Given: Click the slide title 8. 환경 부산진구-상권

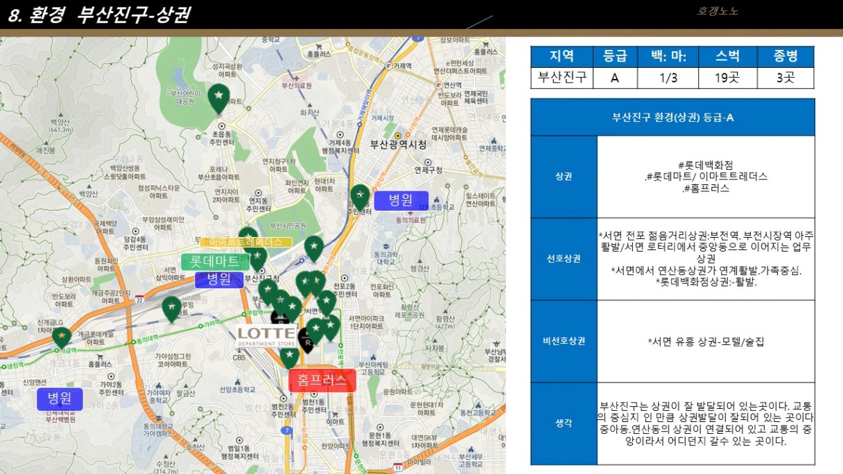Looking at the screenshot, I should (99, 15).
